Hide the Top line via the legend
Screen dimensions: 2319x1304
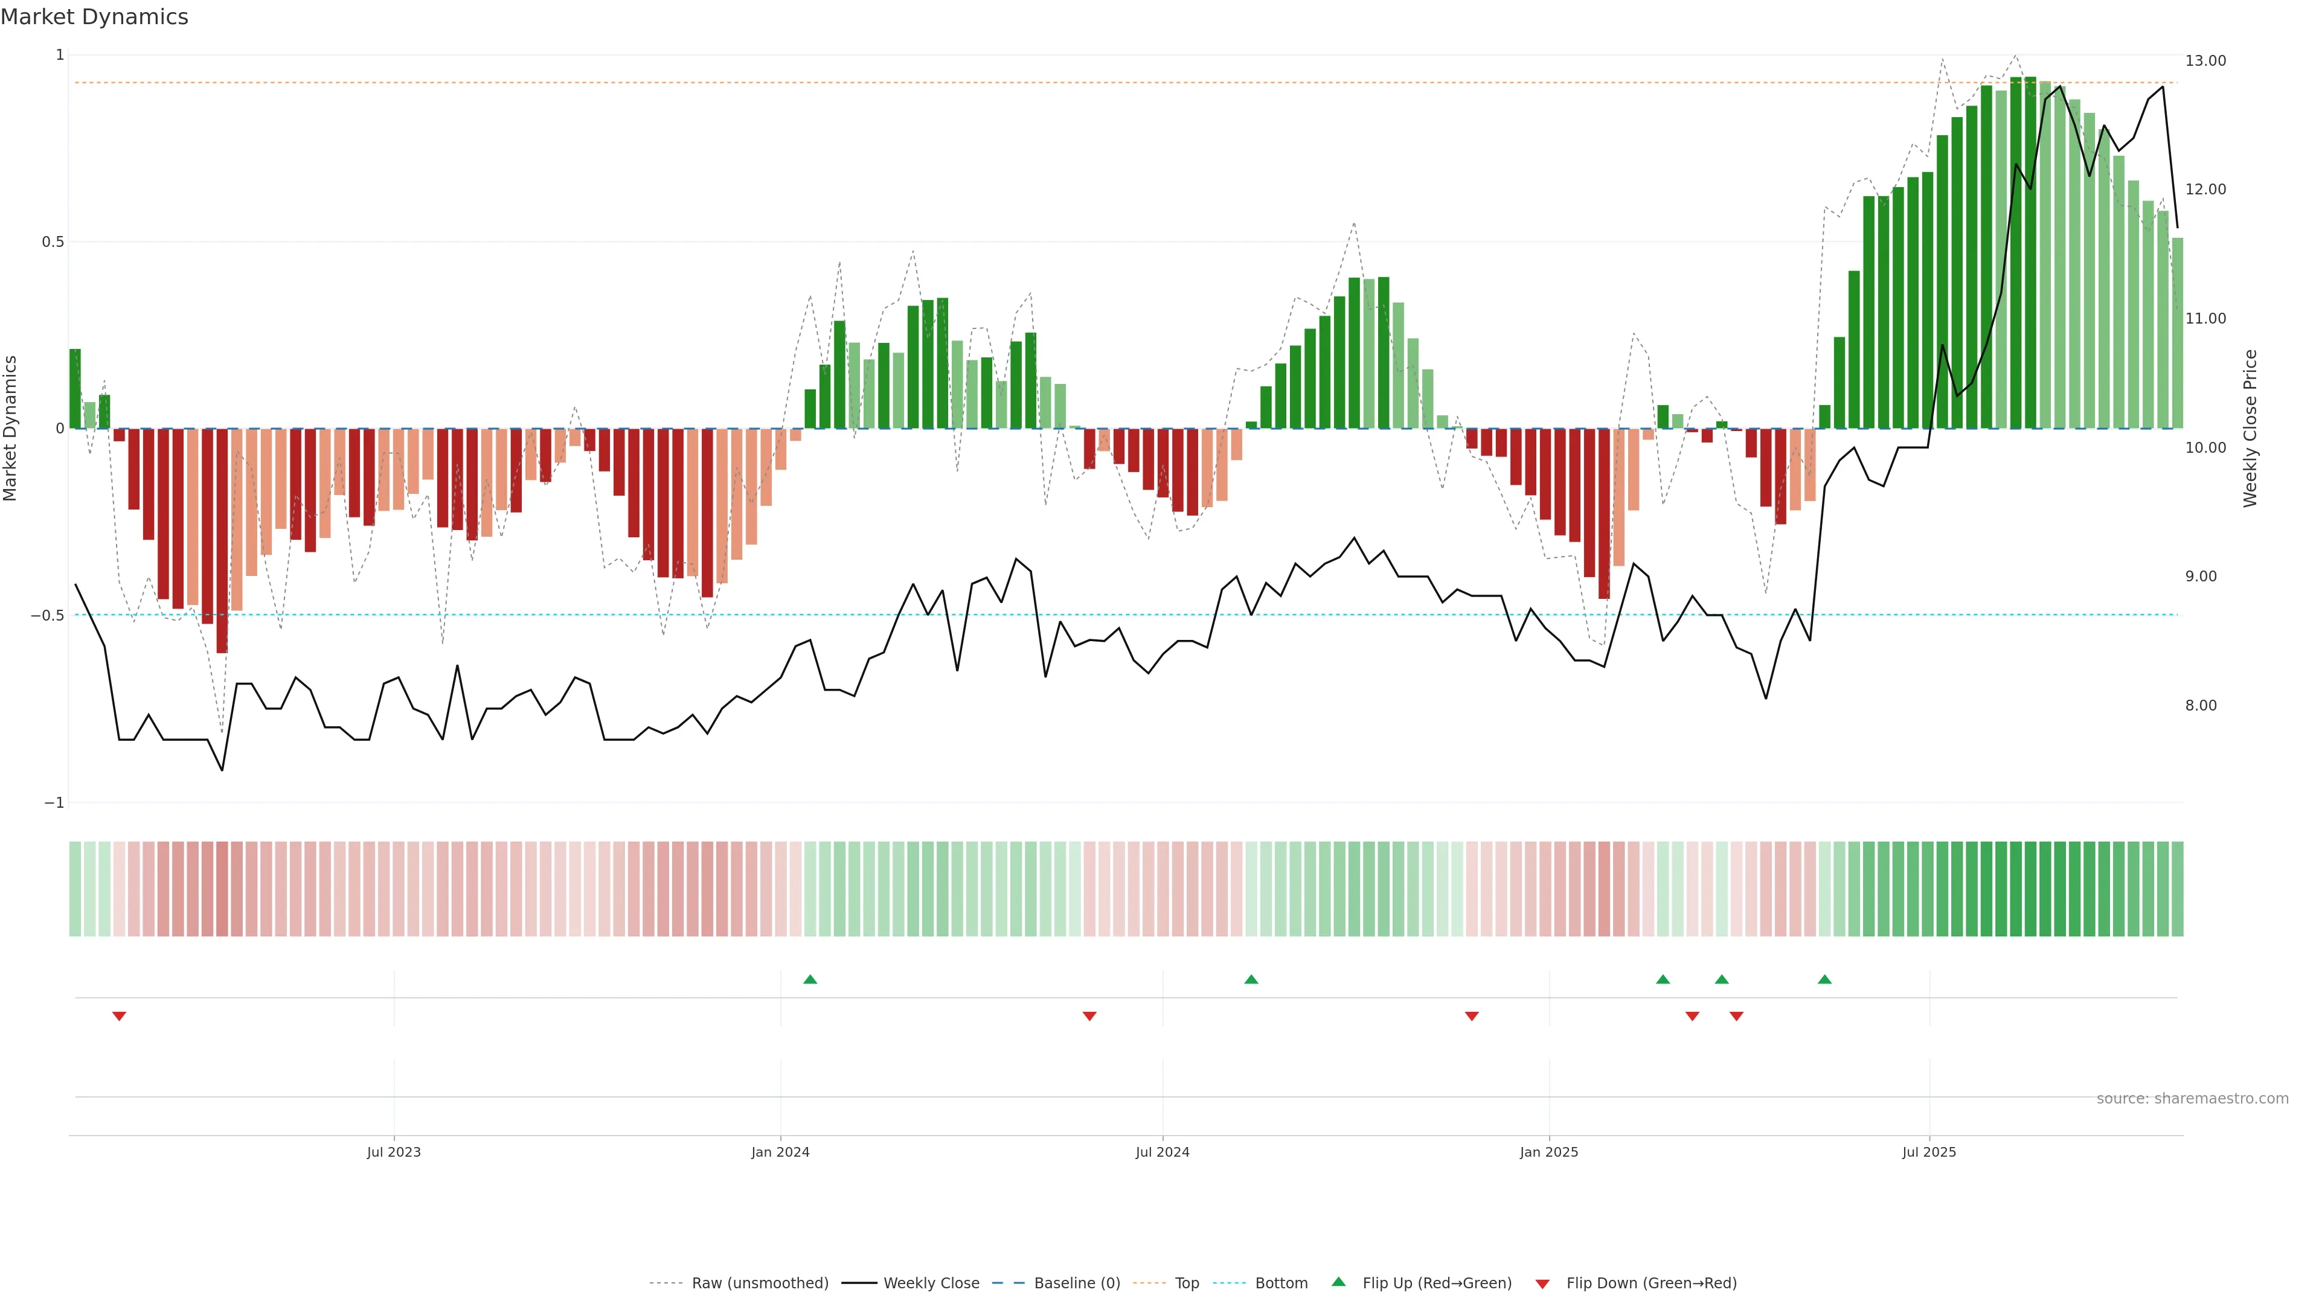pyautogui.click(x=1187, y=1283)
